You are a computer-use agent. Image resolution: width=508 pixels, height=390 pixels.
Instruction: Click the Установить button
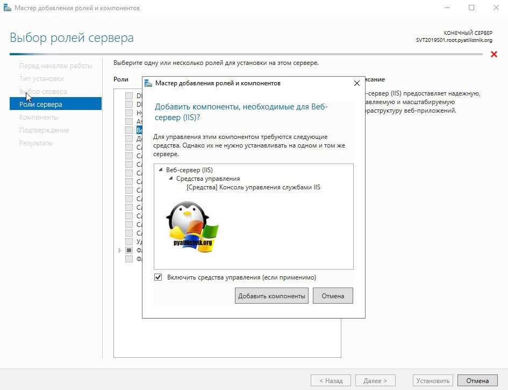coord(433,381)
